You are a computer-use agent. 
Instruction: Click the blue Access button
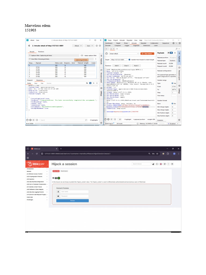[x=72, y=201]
